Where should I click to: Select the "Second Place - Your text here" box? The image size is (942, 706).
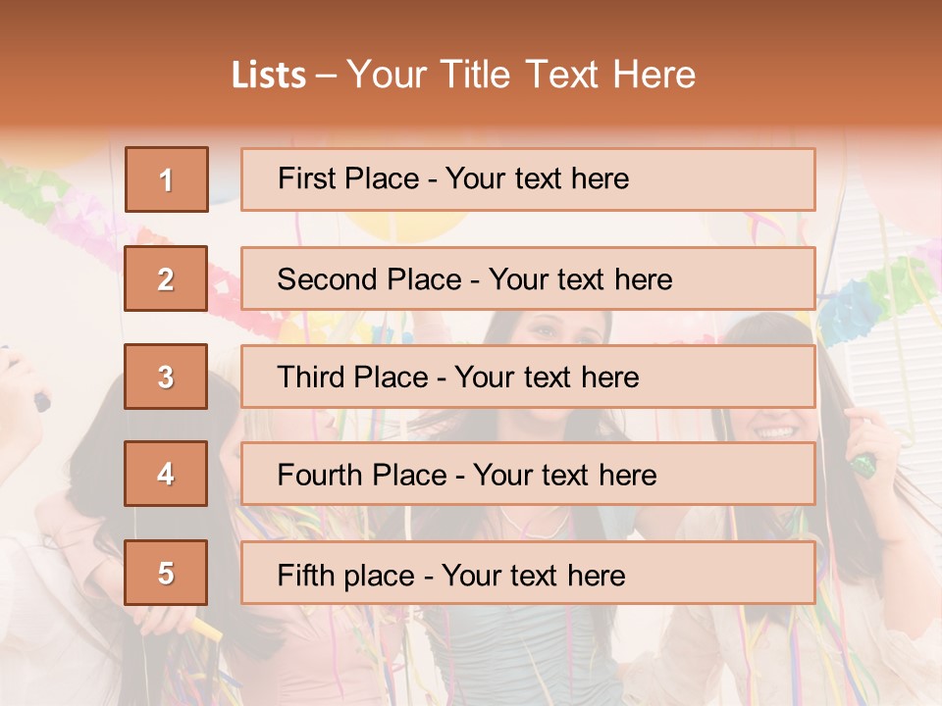[528, 278]
